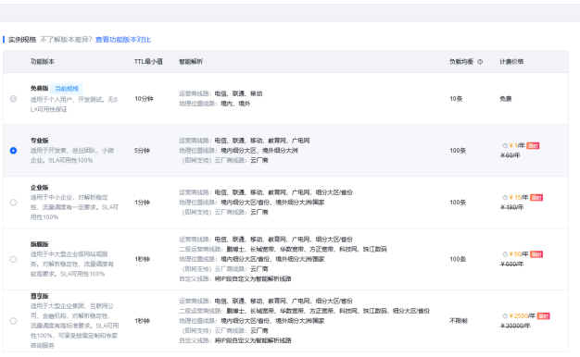Screen dimensions: 580x357
Task: Click the 10条 load balancing value
Action: click(x=456, y=99)
